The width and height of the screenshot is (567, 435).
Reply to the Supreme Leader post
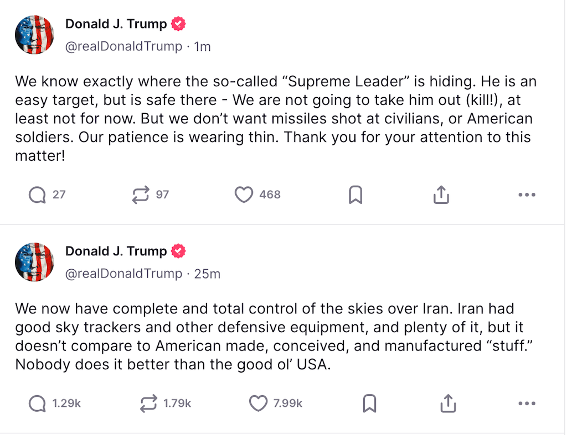pyautogui.click(x=37, y=195)
